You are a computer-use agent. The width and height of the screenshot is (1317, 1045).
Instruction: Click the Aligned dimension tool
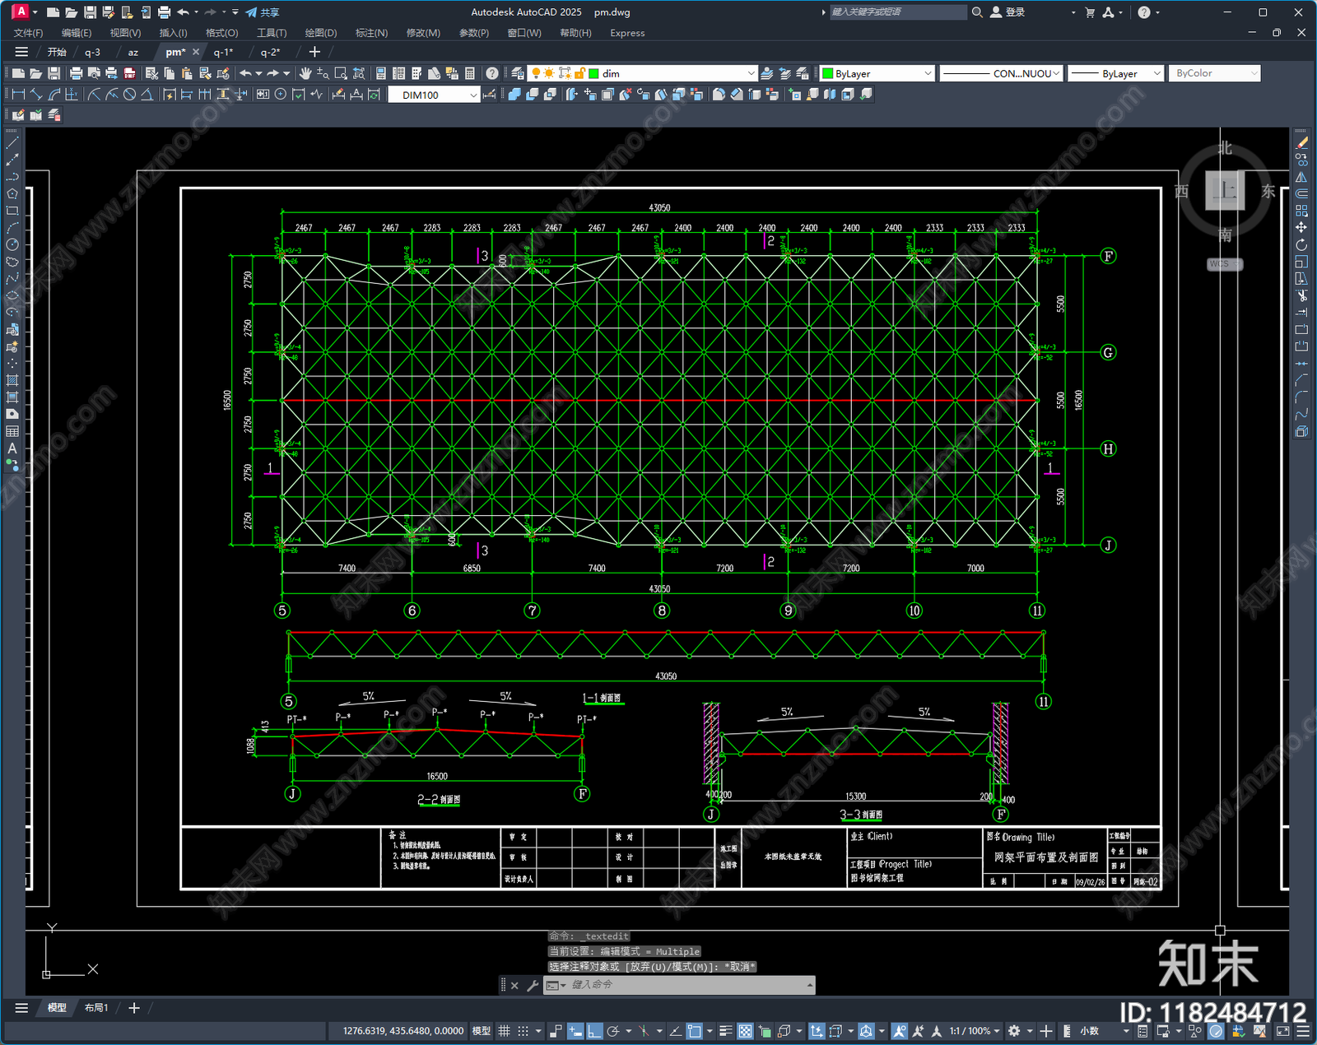(x=35, y=95)
